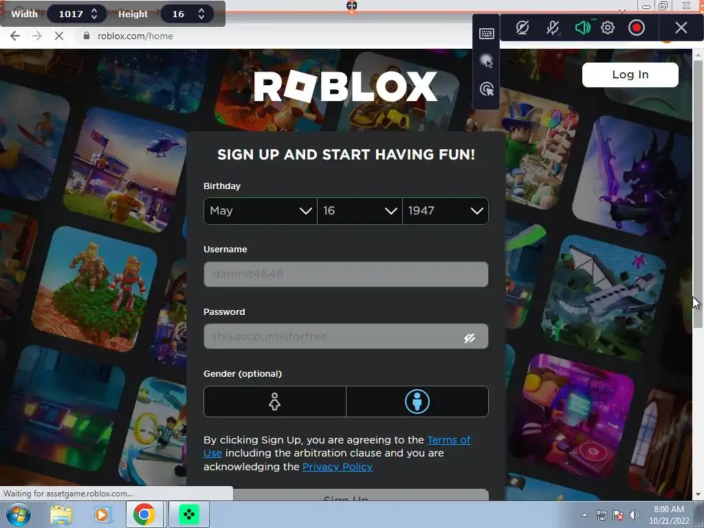Start recording with the red record button
This screenshot has width=704, height=528.
coord(636,27)
